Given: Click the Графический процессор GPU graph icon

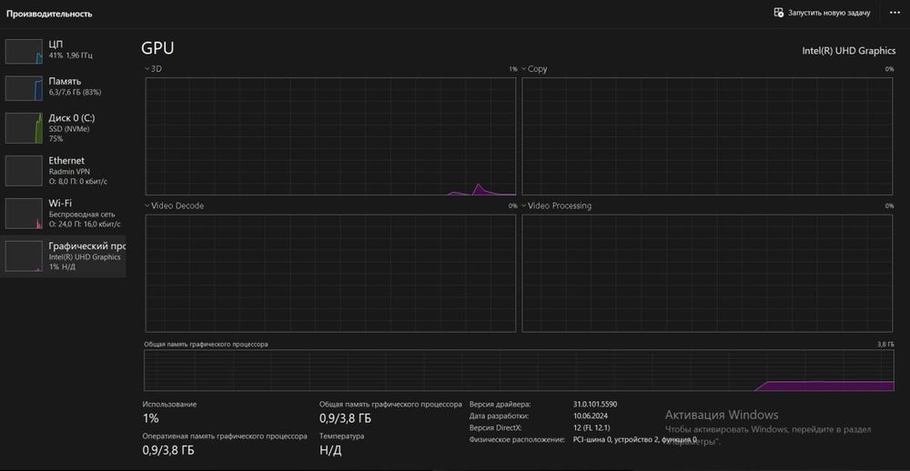Looking at the screenshot, I should click(x=24, y=256).
